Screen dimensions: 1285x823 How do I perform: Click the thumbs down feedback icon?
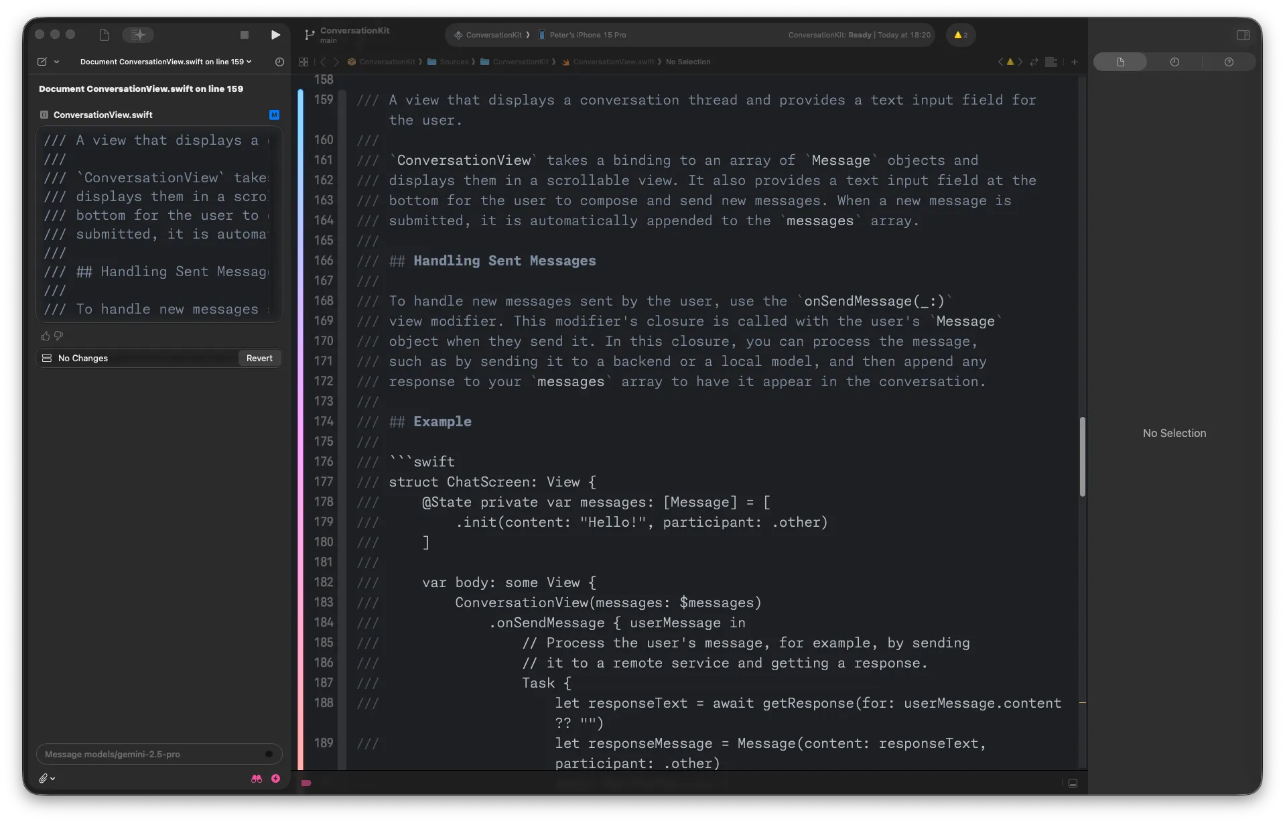(59, 336)
